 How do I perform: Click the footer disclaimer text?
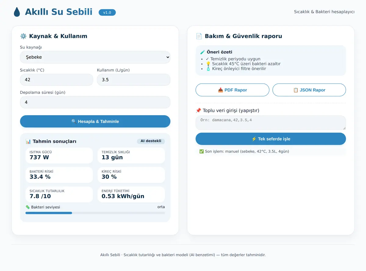click(x=183, y=255)
